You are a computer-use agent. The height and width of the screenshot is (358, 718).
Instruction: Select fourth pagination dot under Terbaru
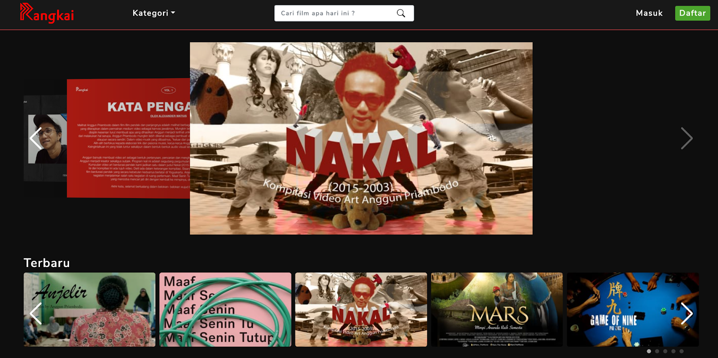[x=673, y=351]
